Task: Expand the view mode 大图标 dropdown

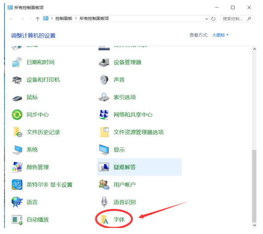Action: (x=220, y=35)
